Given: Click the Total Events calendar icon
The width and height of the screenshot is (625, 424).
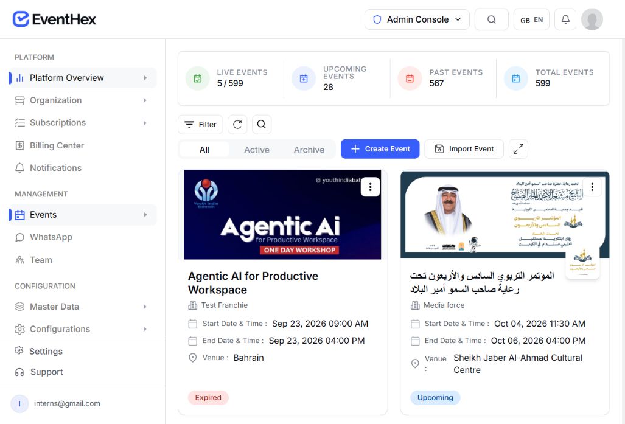Looking at the screenshot, I should click(x=516, y=78).
